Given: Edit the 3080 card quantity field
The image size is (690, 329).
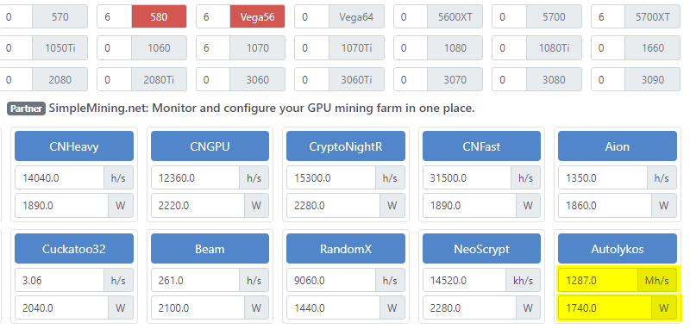Looking at the screenshot, I should click(510, 79).
